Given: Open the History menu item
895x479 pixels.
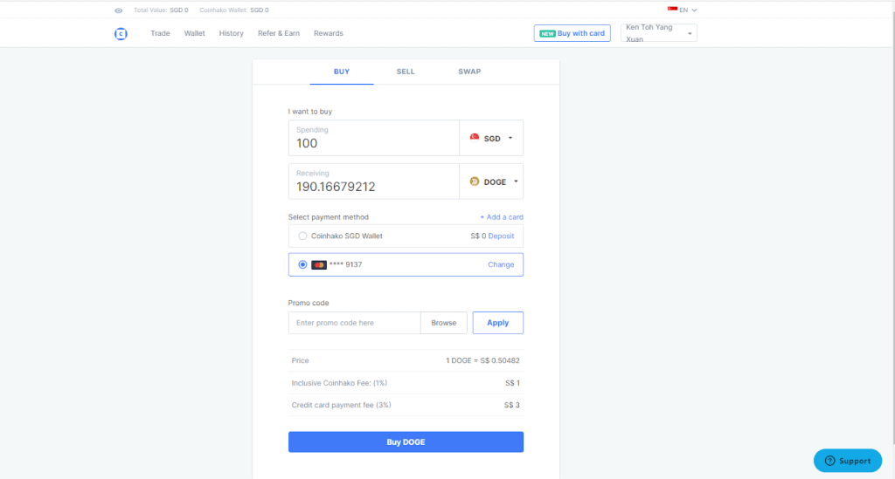Looking at the screenshot, I should (231, 34).
